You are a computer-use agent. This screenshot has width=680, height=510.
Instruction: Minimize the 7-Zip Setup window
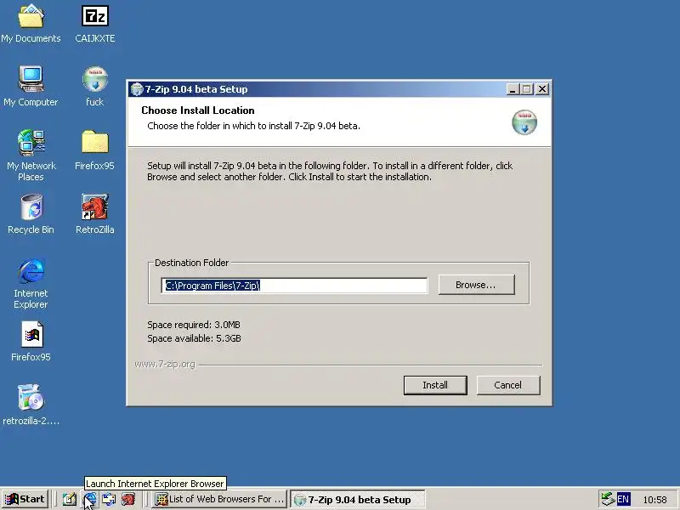(513, 89)
